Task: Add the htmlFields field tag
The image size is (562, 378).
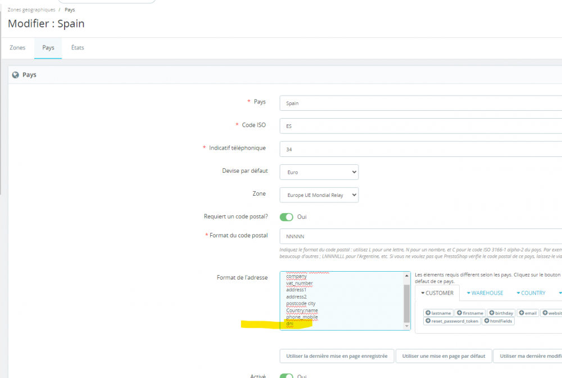Action: click(x=498, y=321)
